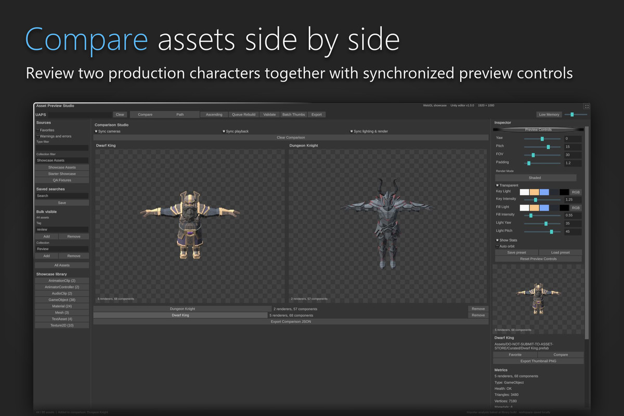The height and width of the screenshot is (416, 624).
Task: Filter library by Mesh (3)
Action: coord(62,313)
